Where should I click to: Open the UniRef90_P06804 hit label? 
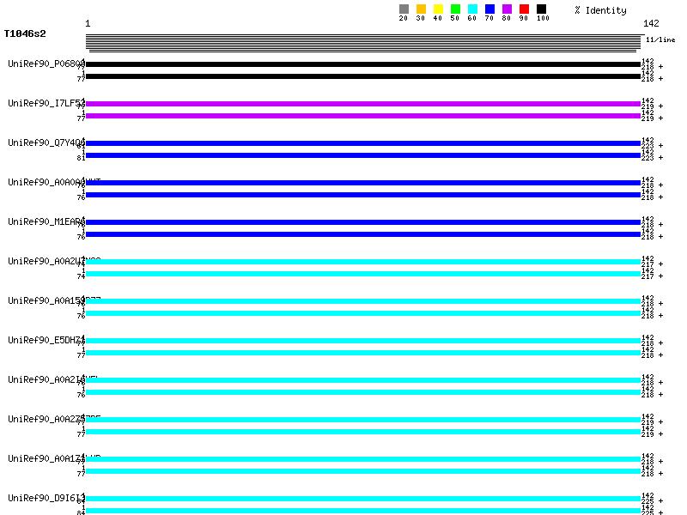click(x=46, y=64)
